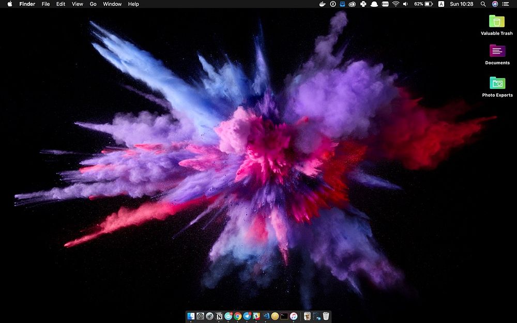This screenshot has height=323, width=517.
Task: Open the volume control menu
Action: tap(405, 4)
